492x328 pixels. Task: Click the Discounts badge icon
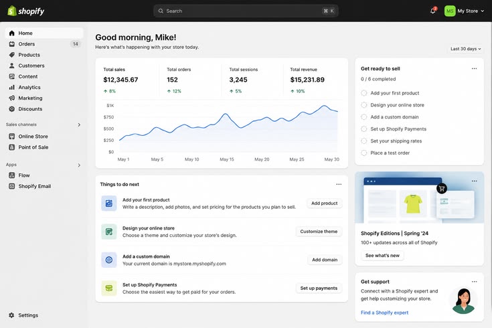[12, 109]
